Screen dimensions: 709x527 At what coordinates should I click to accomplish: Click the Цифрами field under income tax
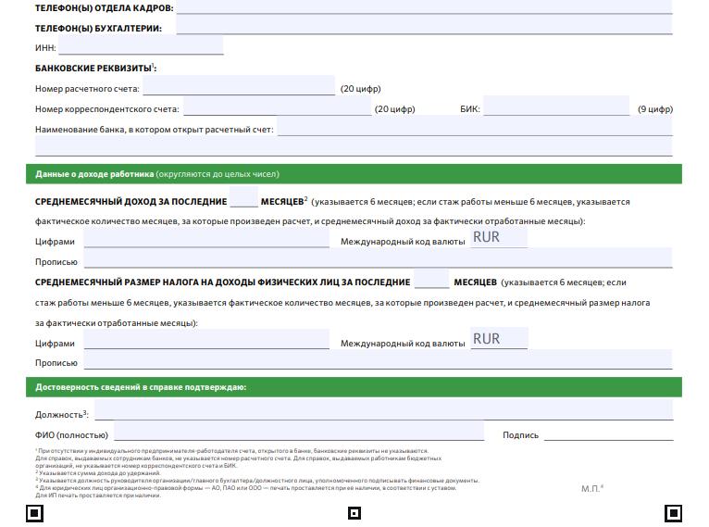[206, 340]
